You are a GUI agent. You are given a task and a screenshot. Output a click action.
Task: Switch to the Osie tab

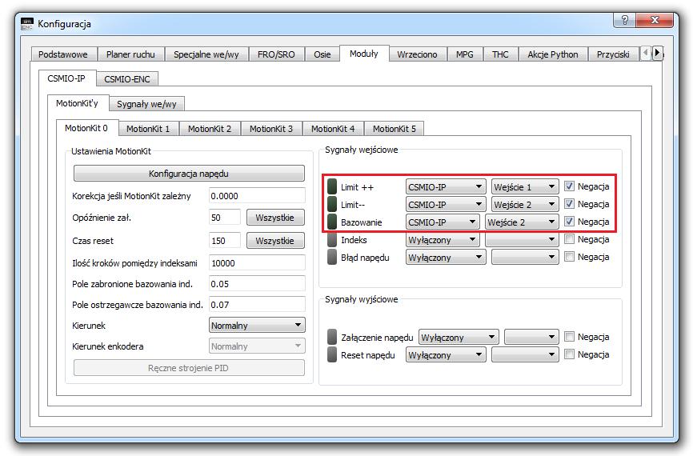click(x=322, y=54)
